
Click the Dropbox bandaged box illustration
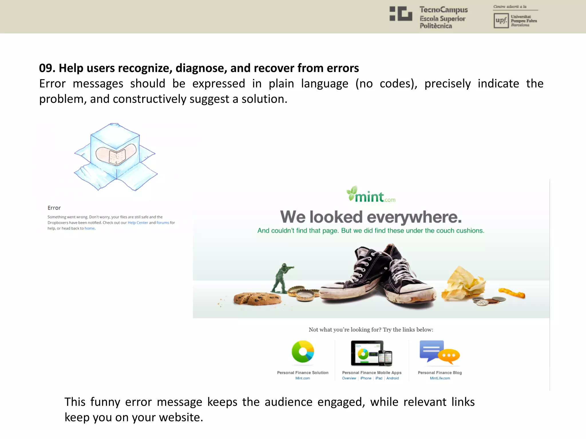pyautogui.click(x=116, y=157)
